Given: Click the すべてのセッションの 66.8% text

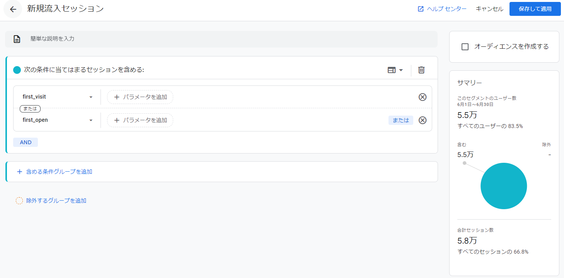Looking at the screenshot, I should (x=493, y=252).
